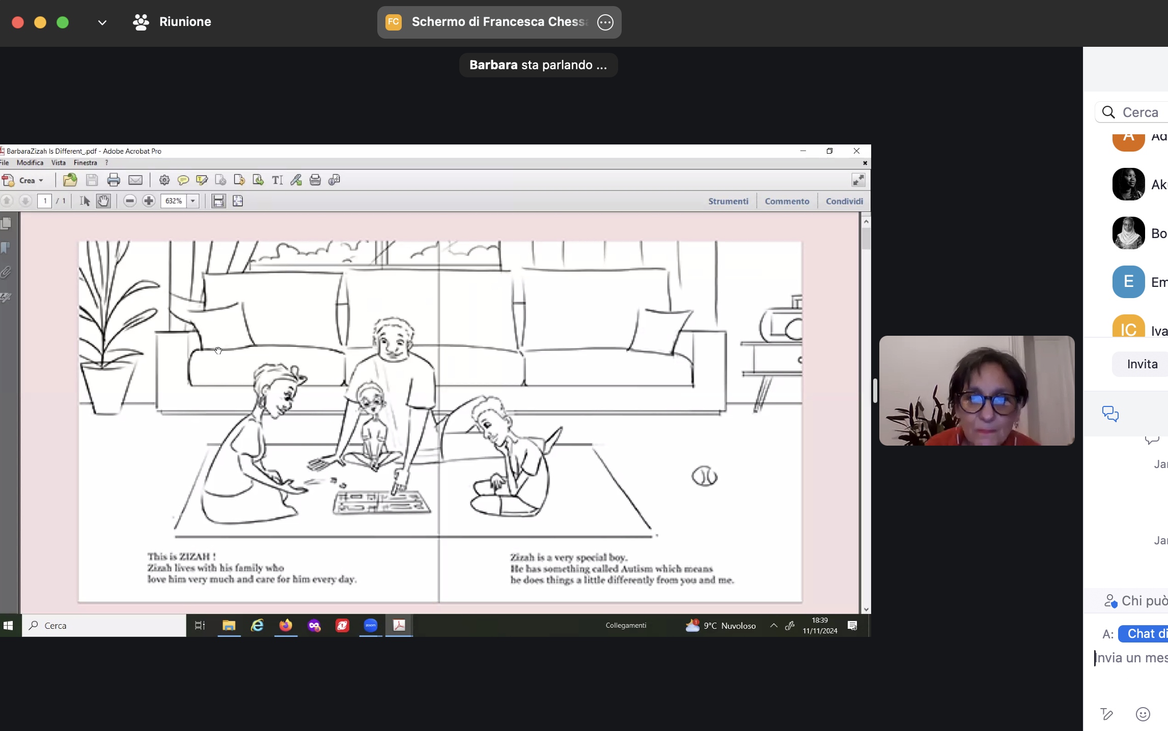Open the Riunione meeting info
The image size is (1168, 731).
(x=172, y=22)
